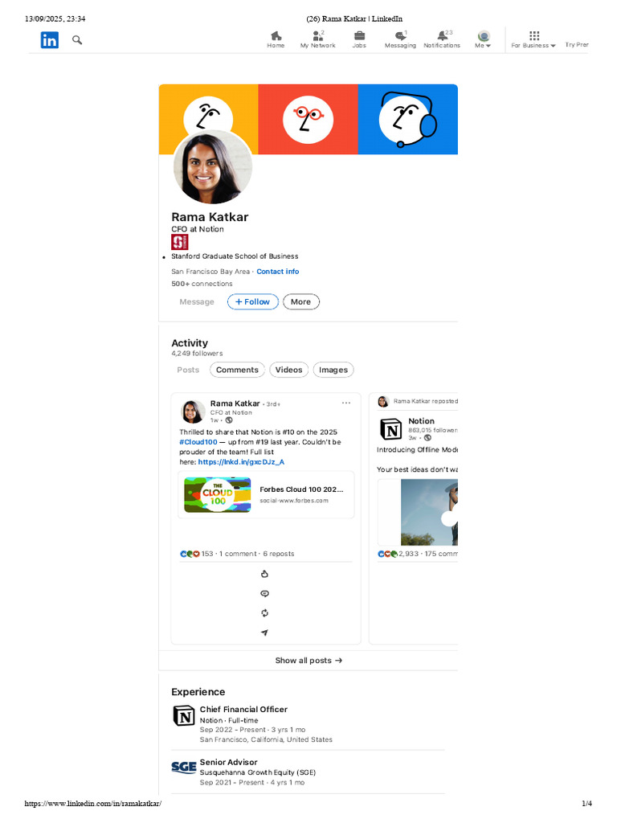Select the Images activity filter
Viewport: 617px width, 823px height.
click(x=333, y=370)
